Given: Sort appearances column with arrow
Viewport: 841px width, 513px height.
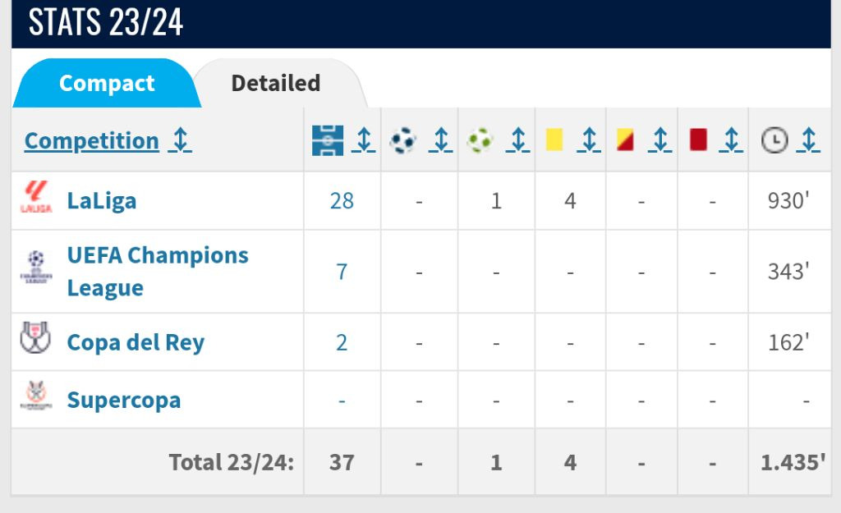Looking at the screenshot, I should tap(364, 140).
